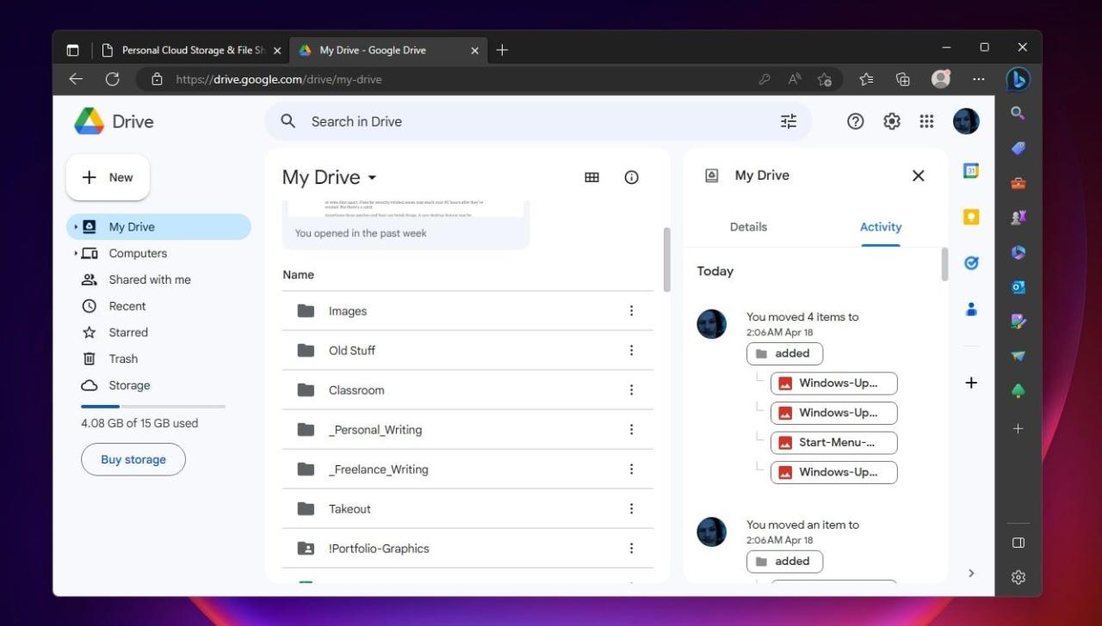Image resolution: width=1102 pixels, height=626 pixels.
Task: Switch to the Details tab
Action: [x=748, y=227]
